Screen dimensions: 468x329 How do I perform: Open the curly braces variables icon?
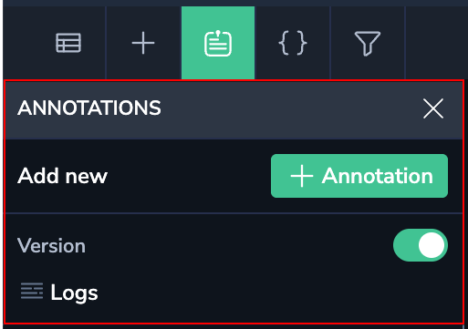(x=293, y=43)
